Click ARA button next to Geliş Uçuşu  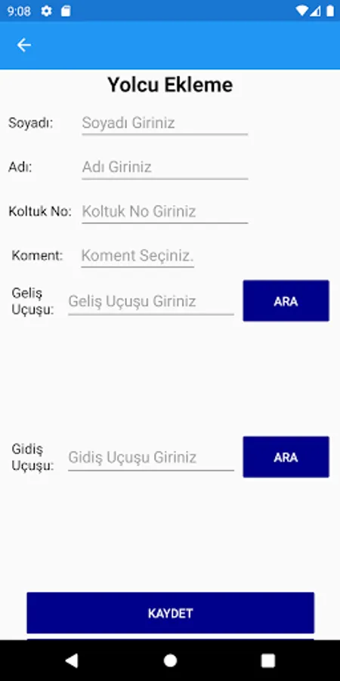pos(286,301)
